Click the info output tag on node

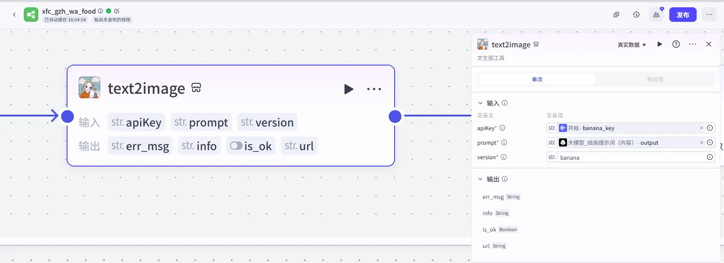tap(199, 146)
